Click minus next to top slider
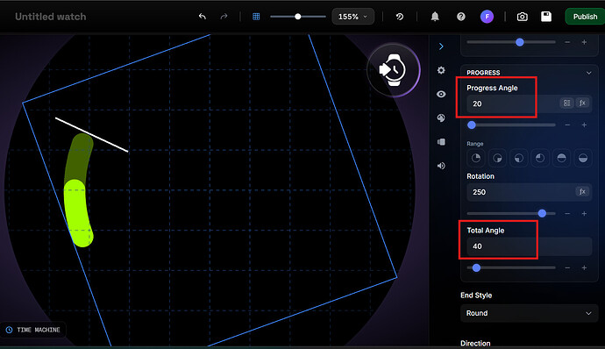605x349 pixels. click(567, 42)
